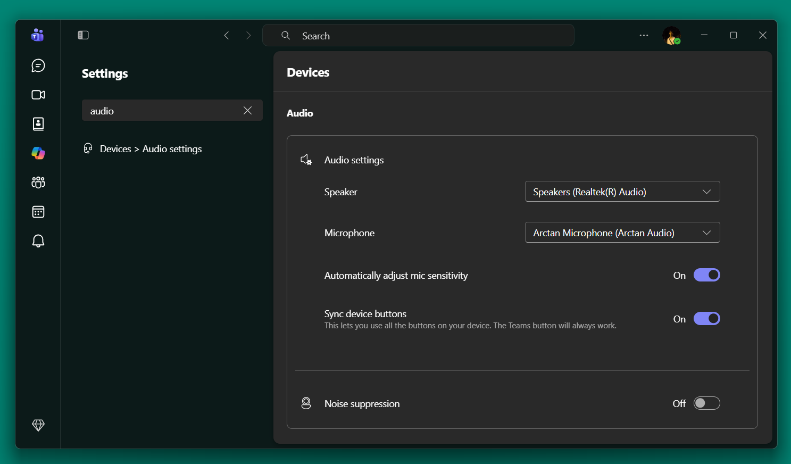Open Activity bell notifications
The height and width of the screenshot is (464, 791).
pos(38,241)
